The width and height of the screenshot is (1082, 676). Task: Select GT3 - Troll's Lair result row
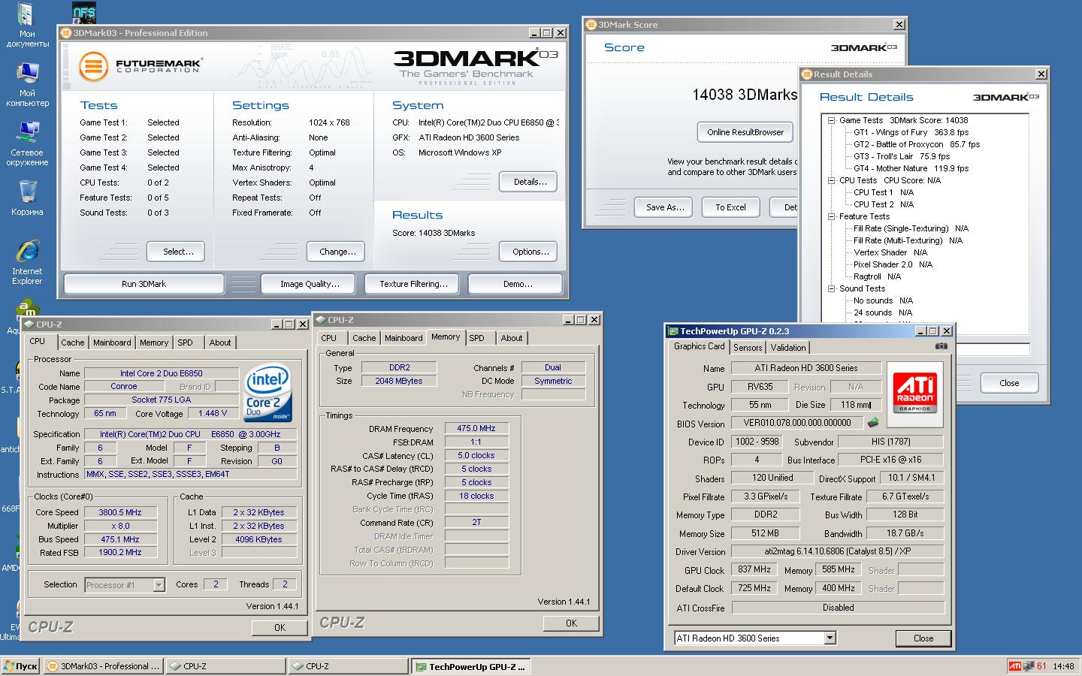(x=902, y=156)
